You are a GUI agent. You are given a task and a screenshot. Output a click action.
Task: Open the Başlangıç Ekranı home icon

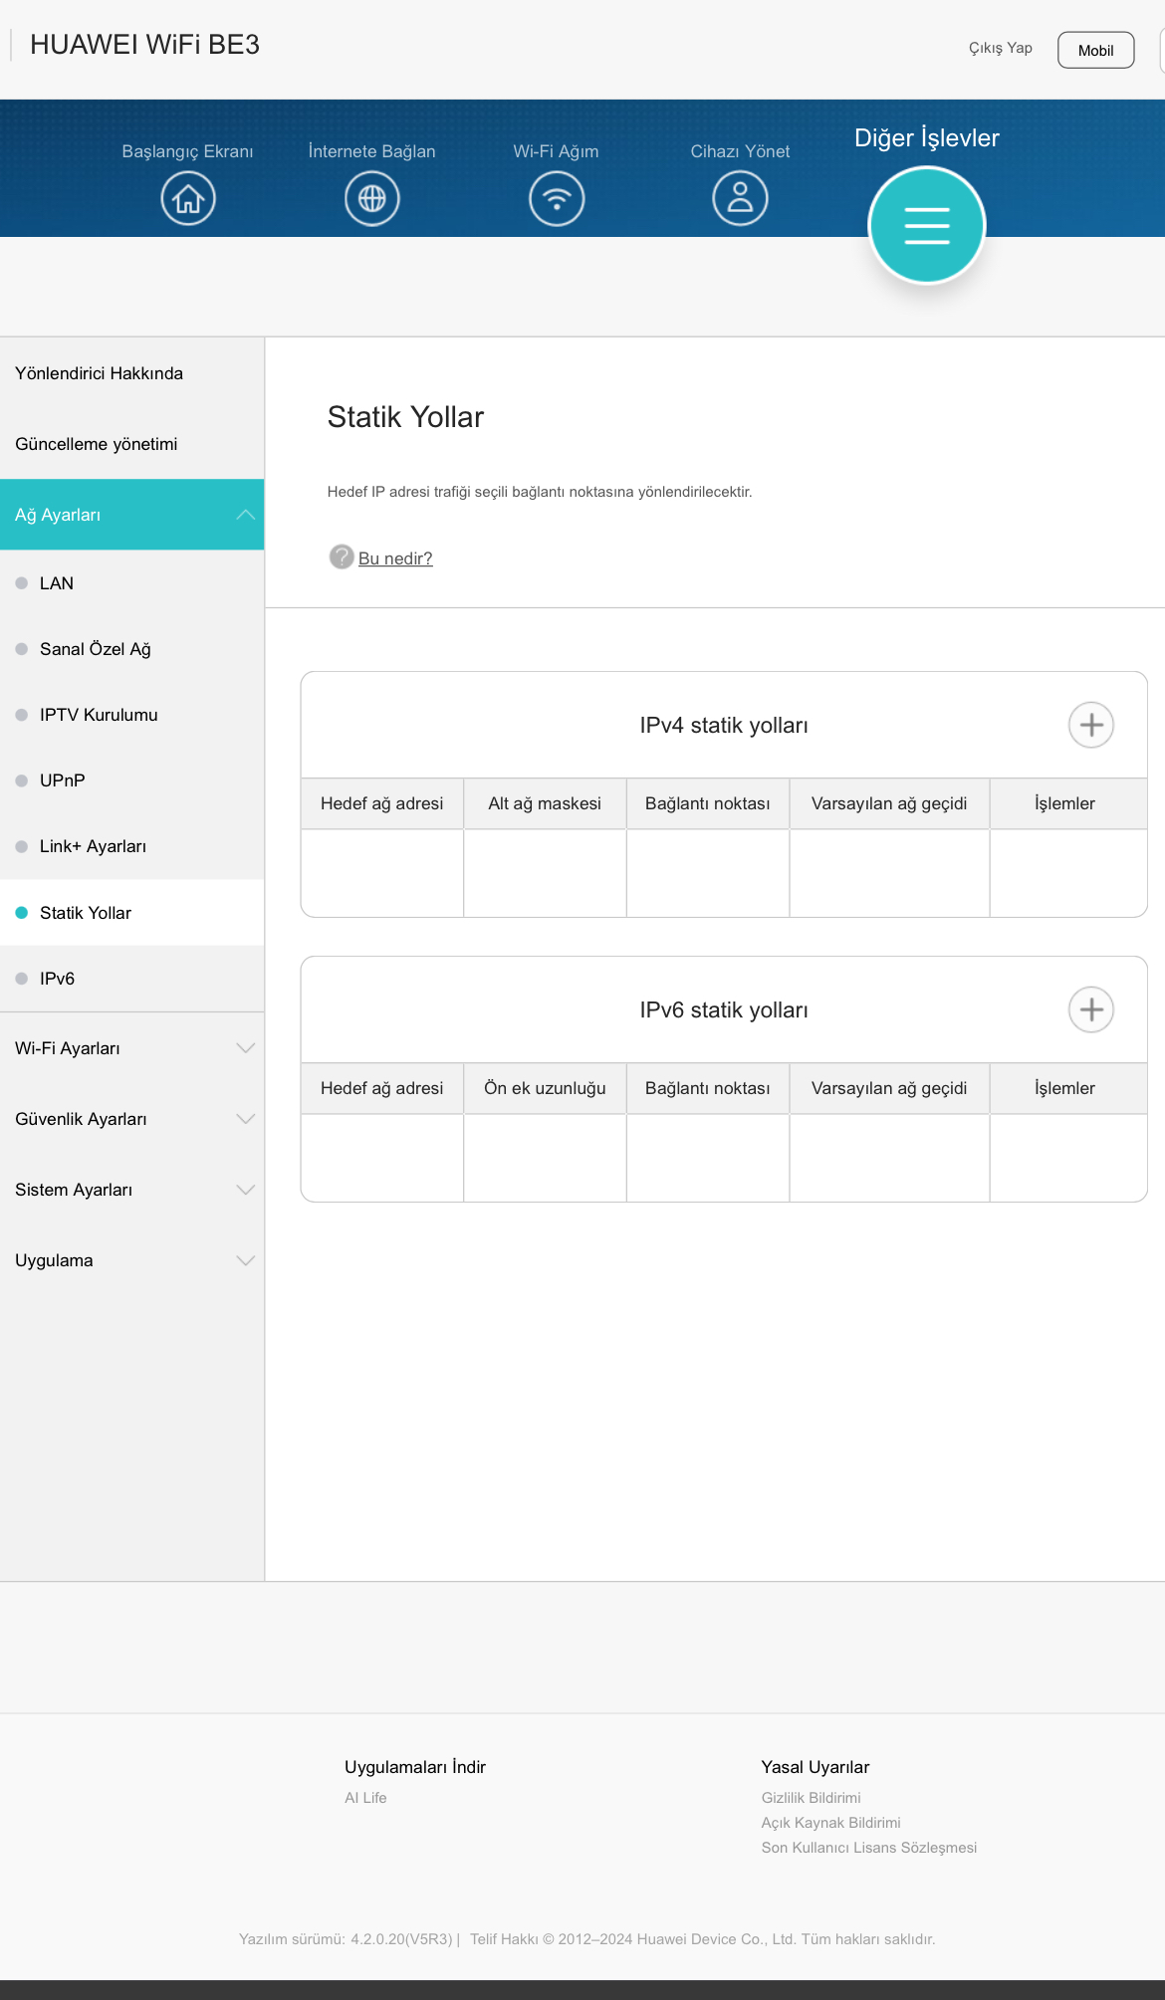(188, 198)
